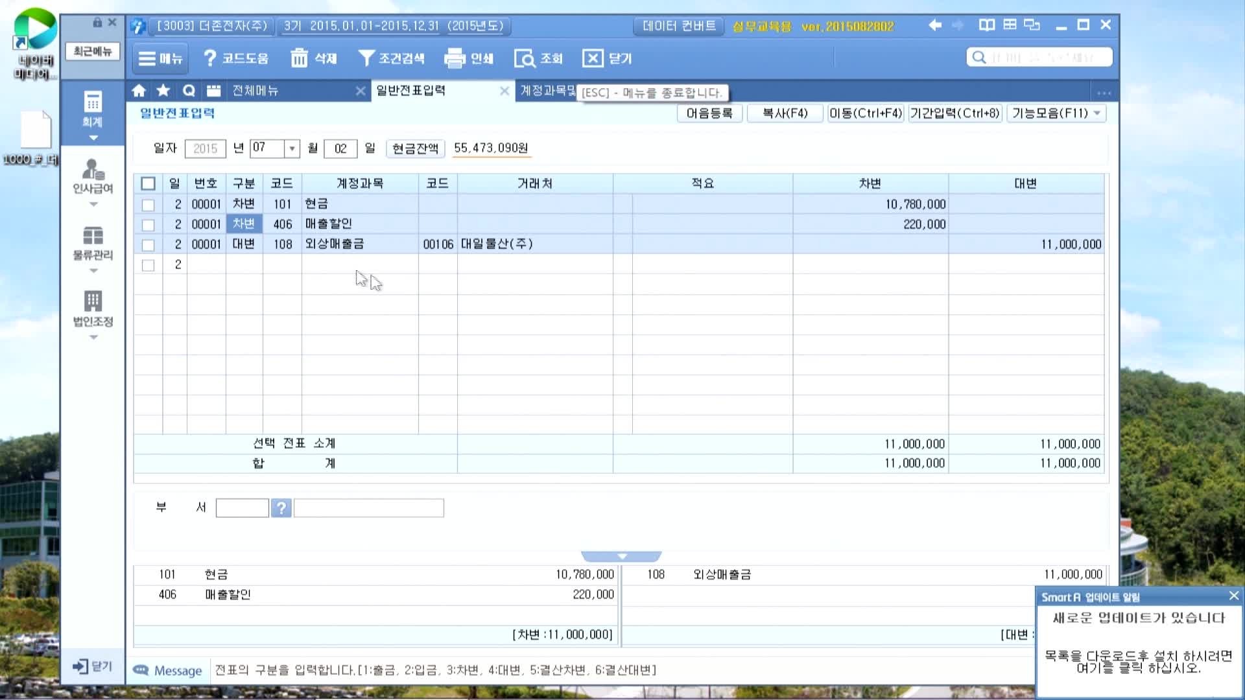The width and height of the screenshot is (1245, 700).
Task: Check the 외상매출금 row checkbox
Action: click(148, 245)
